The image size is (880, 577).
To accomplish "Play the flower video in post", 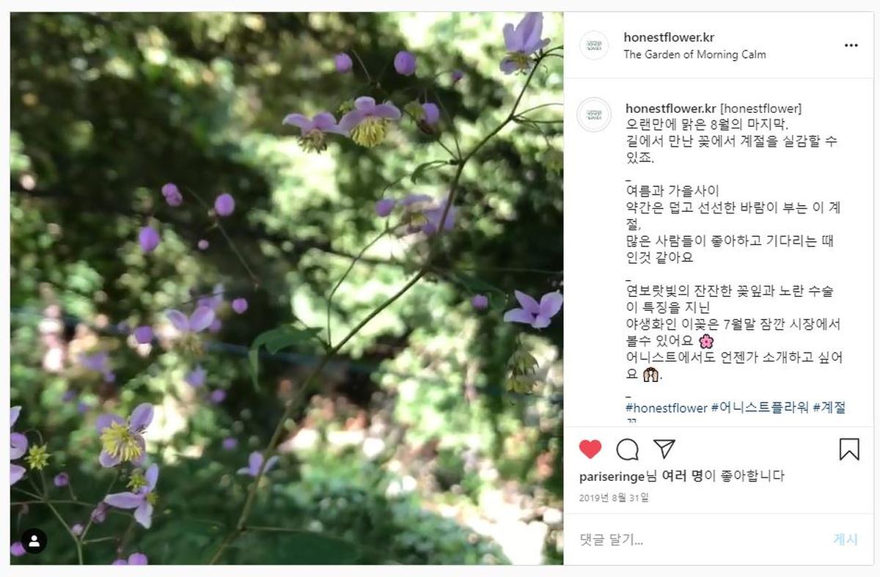I will click(287, 288).
